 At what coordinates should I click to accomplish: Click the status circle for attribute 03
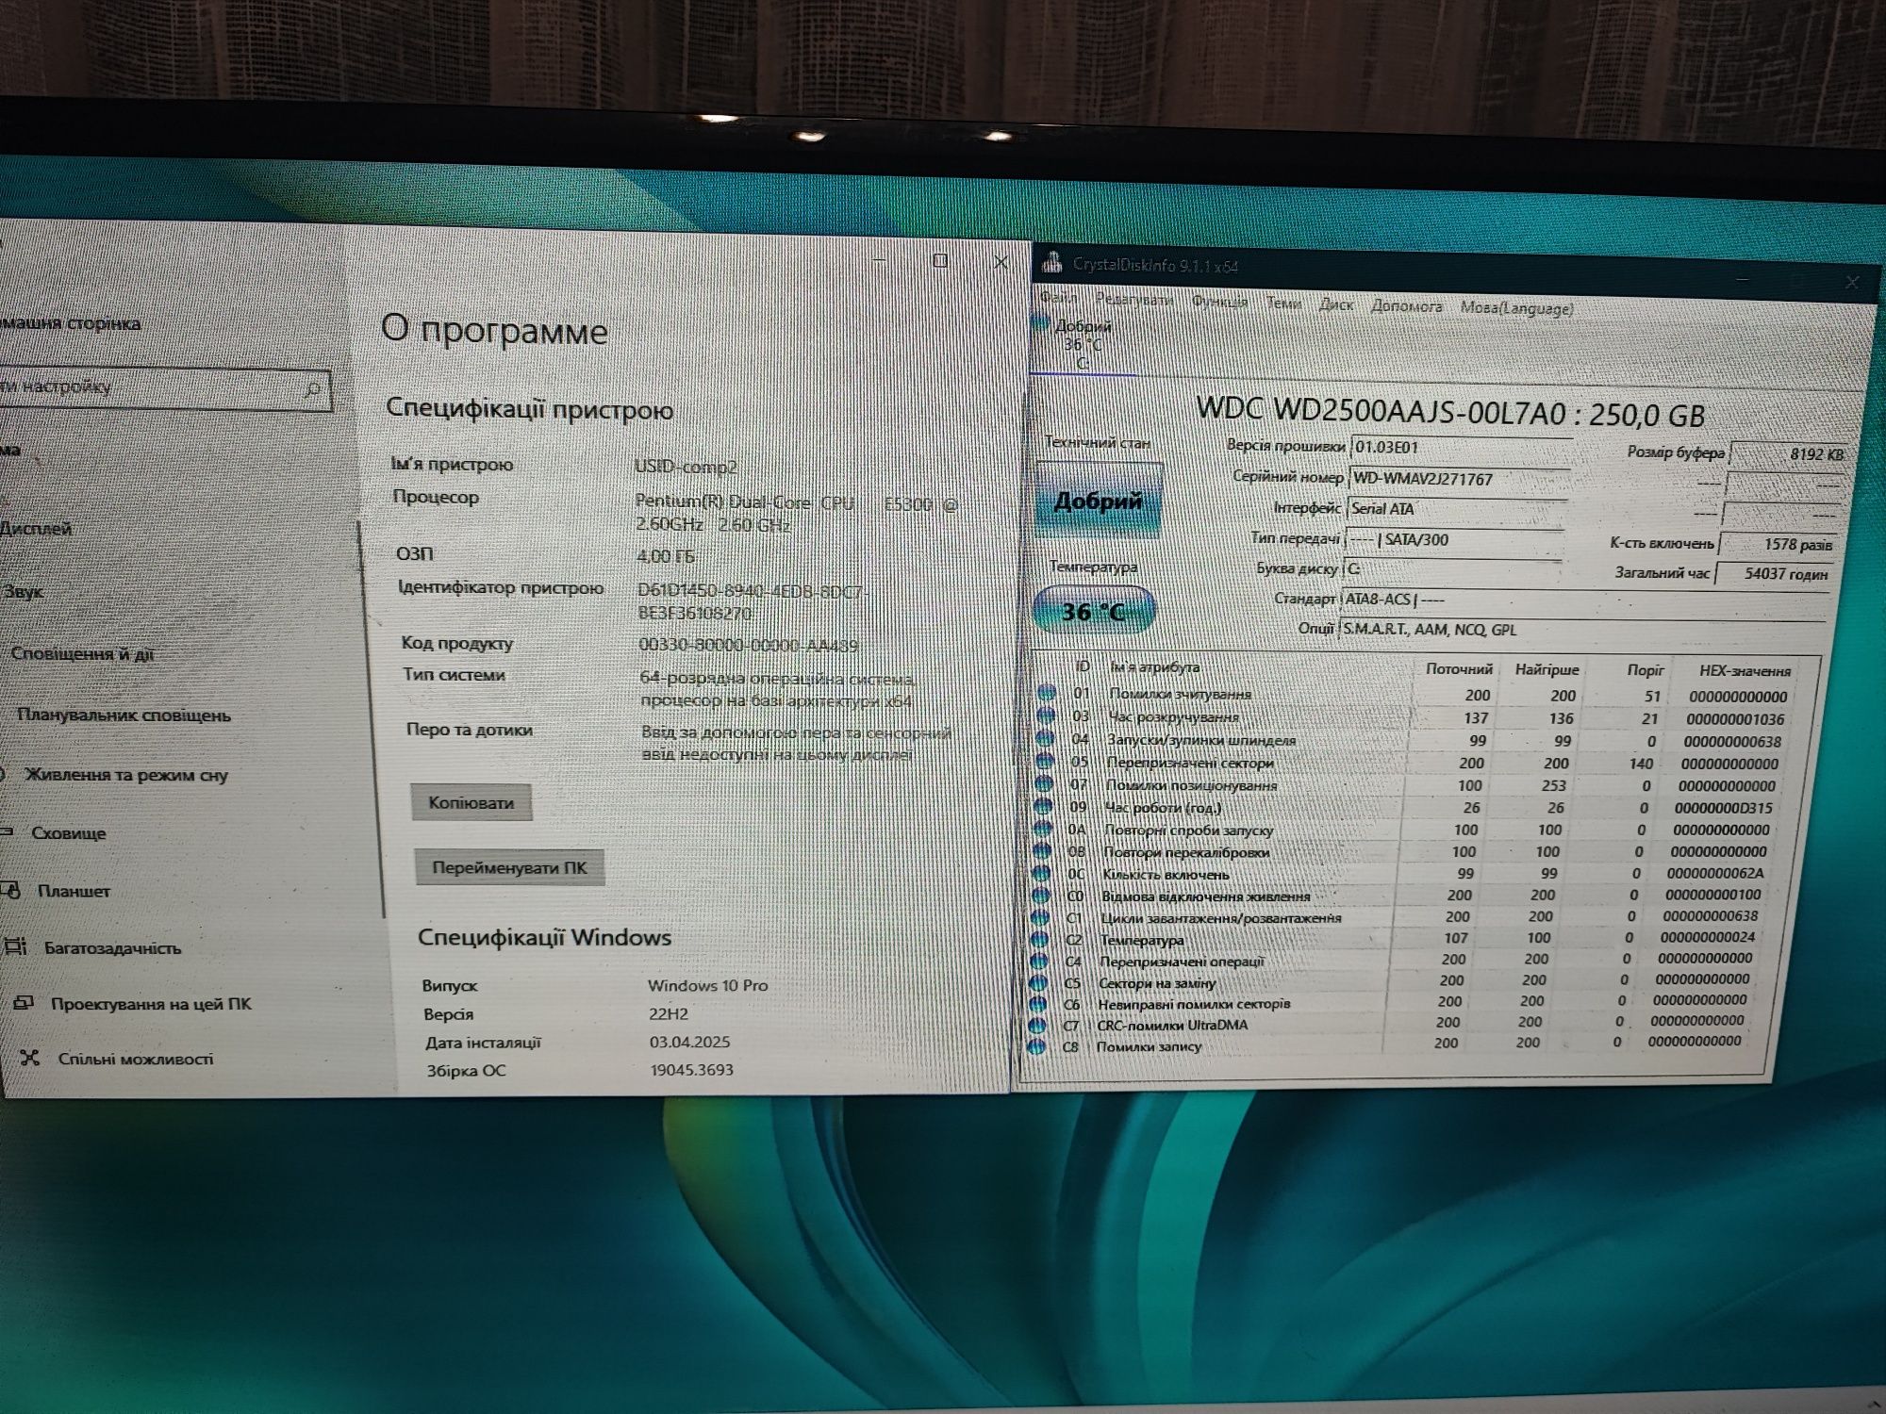click(x=1046, y=716)
